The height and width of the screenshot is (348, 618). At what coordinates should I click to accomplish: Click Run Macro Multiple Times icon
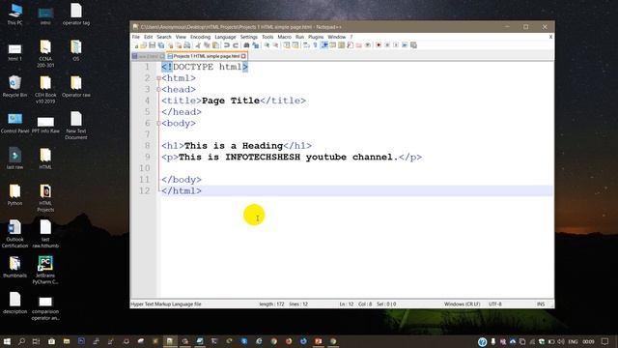(x=405, y=45)
